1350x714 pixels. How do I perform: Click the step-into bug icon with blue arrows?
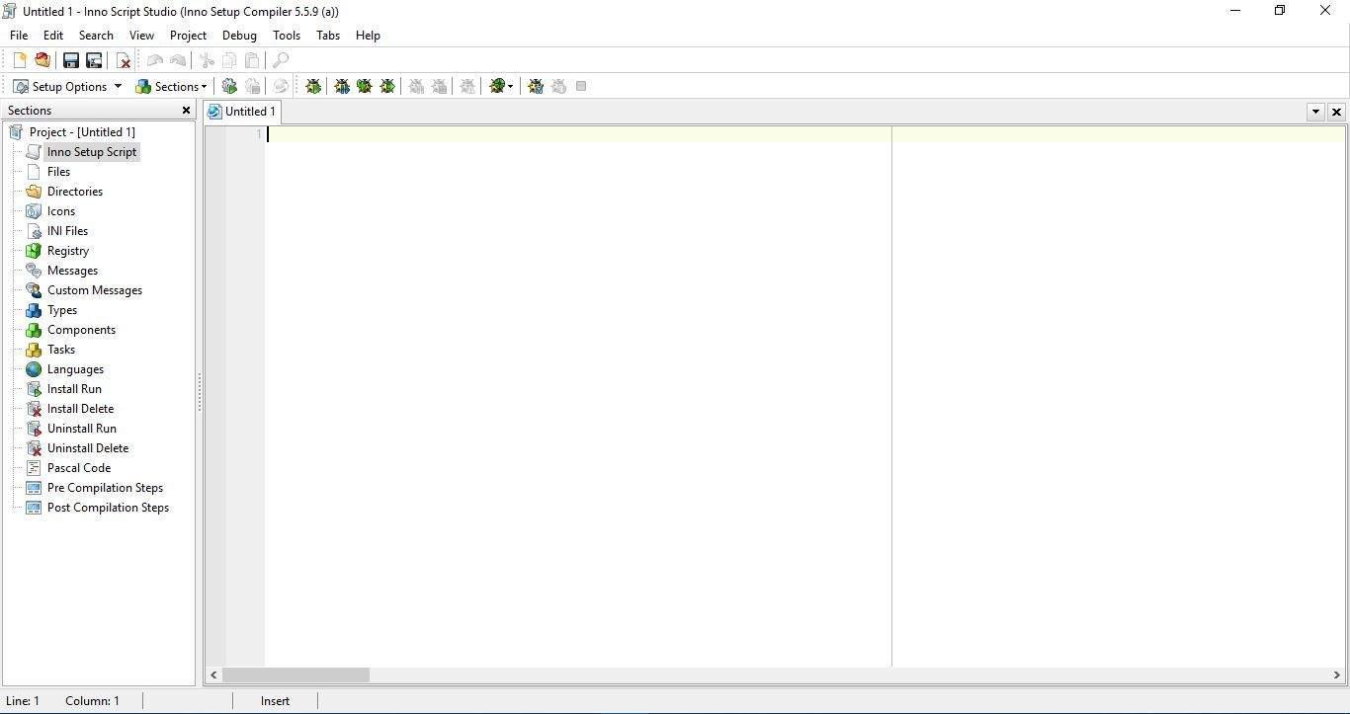tap(342, 86)
